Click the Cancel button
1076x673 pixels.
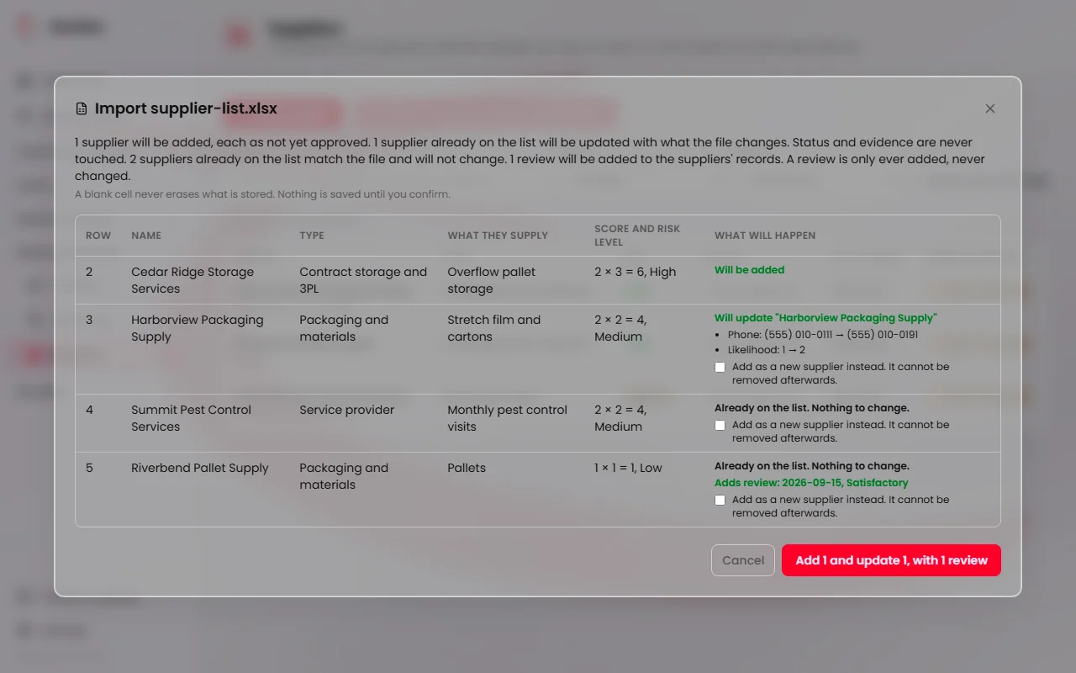tap(743, 560)
